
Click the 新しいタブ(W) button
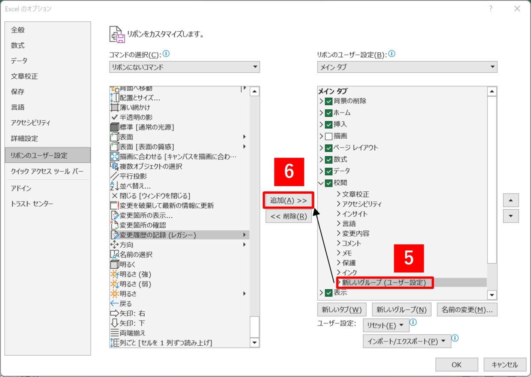pyautogui.click(x=342, y=309)
